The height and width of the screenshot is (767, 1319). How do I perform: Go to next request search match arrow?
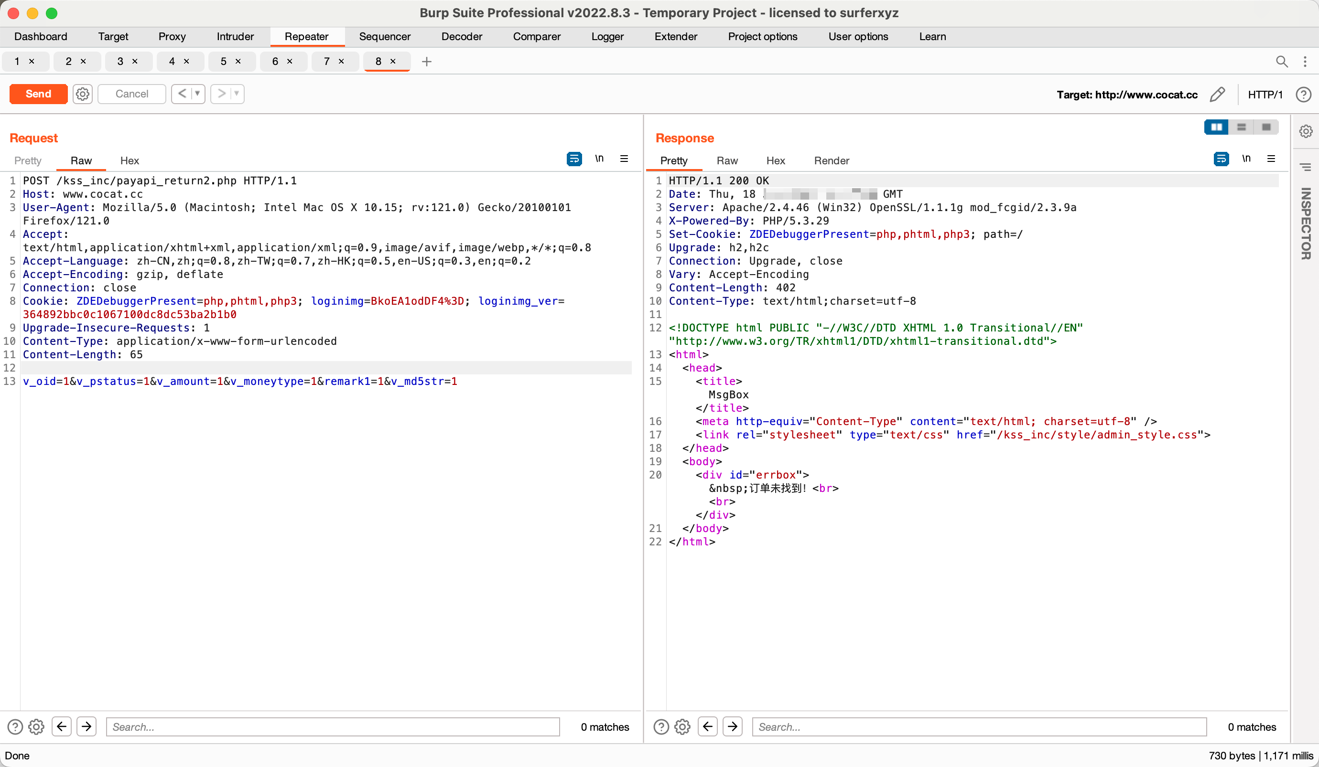(x=86, y=726)
